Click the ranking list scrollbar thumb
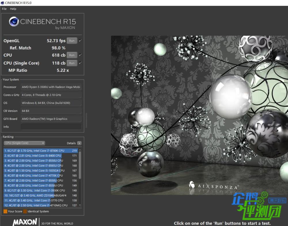The height and width of the screenshot is (226, 288). [x=80, y=165]
